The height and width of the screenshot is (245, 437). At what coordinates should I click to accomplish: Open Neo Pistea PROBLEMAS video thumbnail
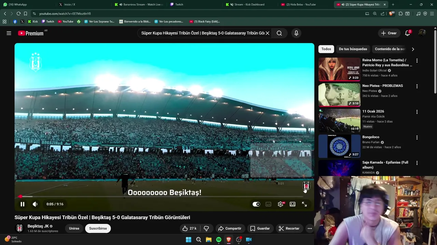pos(339,95)
